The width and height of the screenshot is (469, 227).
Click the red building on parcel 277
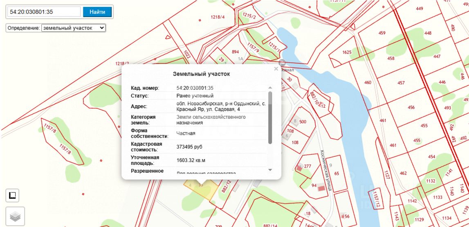[x=299, y=169]
